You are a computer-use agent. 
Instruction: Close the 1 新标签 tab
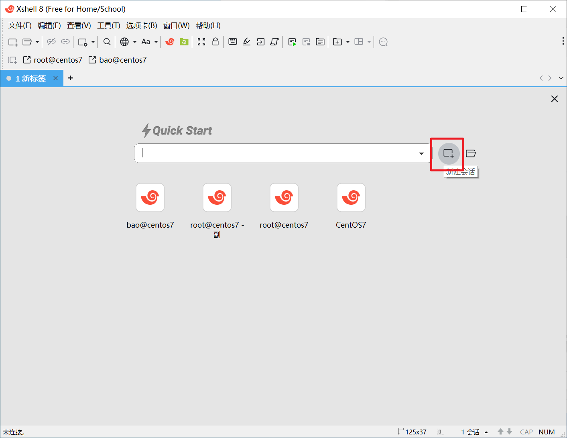tap(56, 78)
